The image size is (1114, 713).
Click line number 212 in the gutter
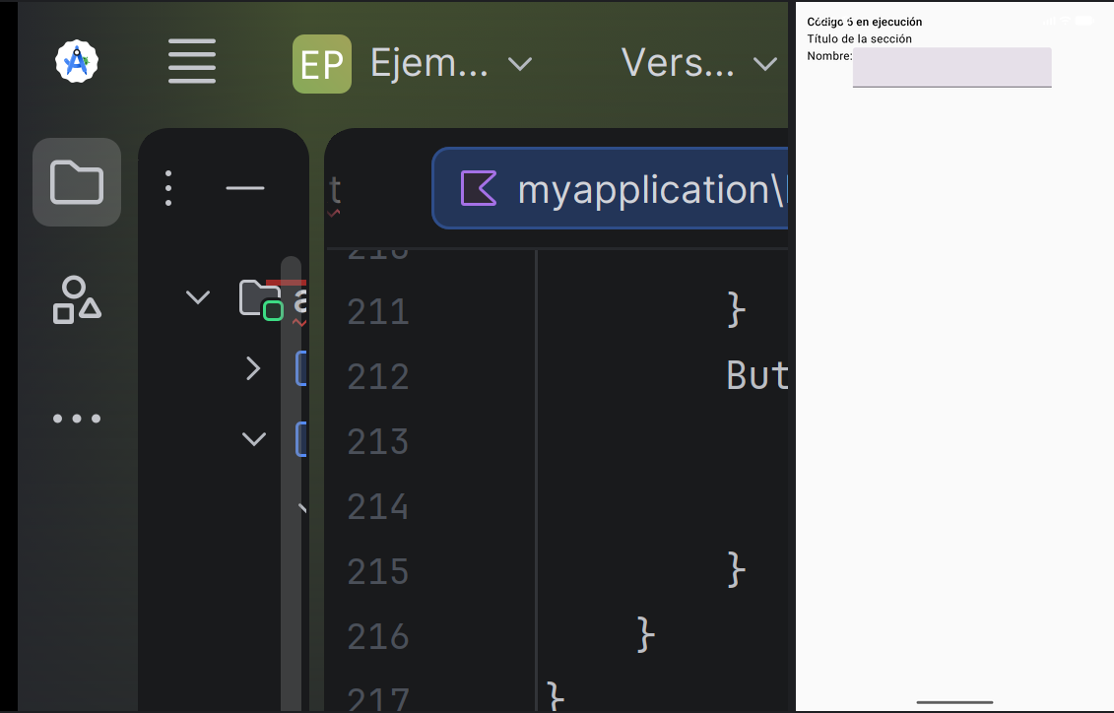(378, 376)
